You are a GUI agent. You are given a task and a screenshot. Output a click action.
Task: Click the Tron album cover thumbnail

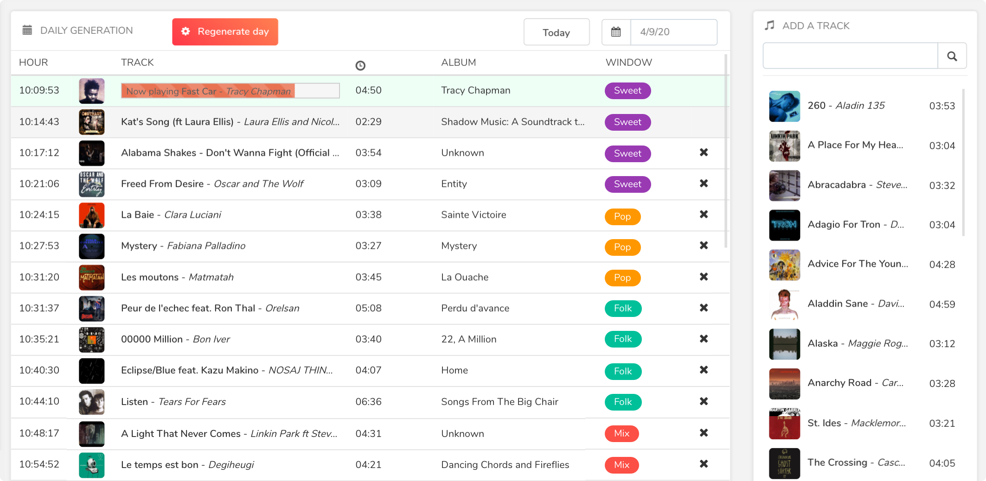tap(784, 225)
